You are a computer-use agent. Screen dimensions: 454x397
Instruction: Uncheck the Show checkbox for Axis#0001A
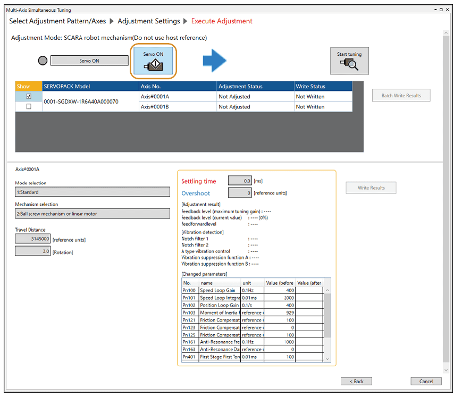click(x=29, y=96)
